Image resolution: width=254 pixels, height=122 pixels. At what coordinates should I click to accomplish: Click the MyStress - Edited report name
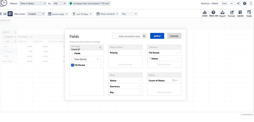209,3
